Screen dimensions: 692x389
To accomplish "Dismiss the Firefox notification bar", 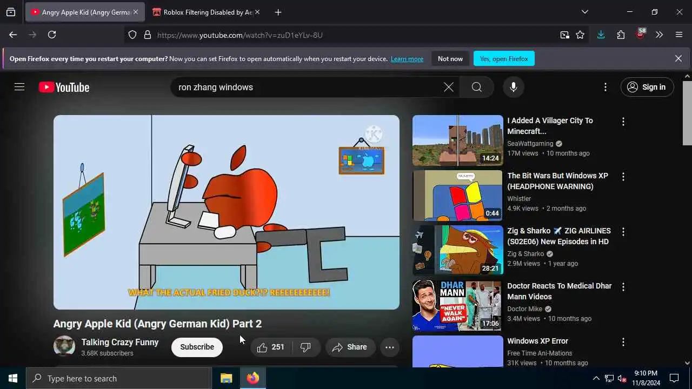I will click(x=678, y=58).
